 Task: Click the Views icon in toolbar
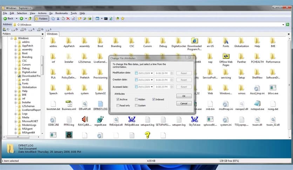(x=97, y=19)
